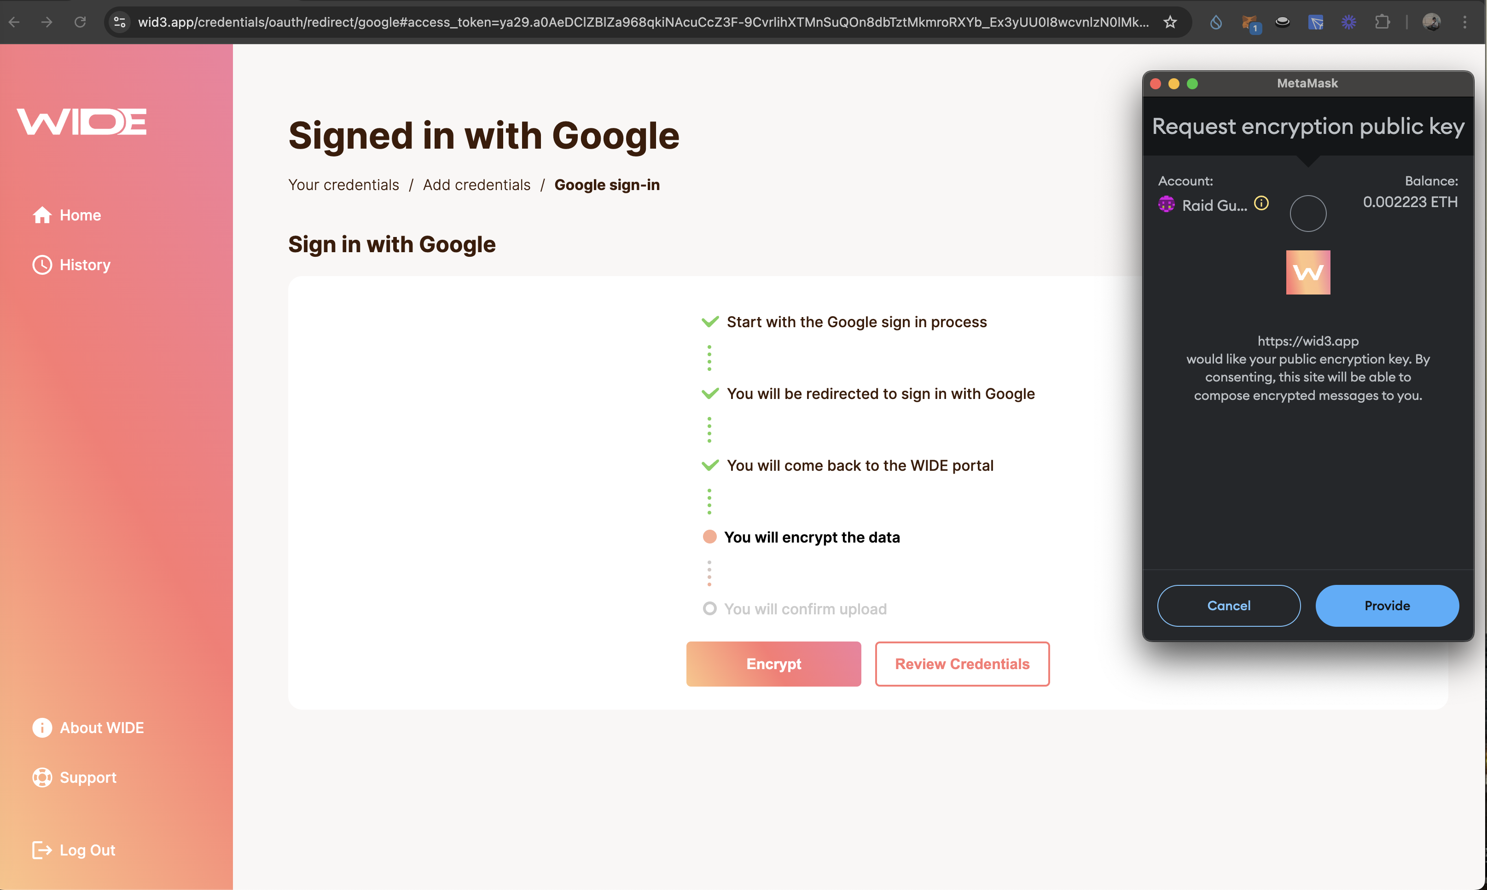
Task: Click Review Credentials button
Action: pos(962,664)
